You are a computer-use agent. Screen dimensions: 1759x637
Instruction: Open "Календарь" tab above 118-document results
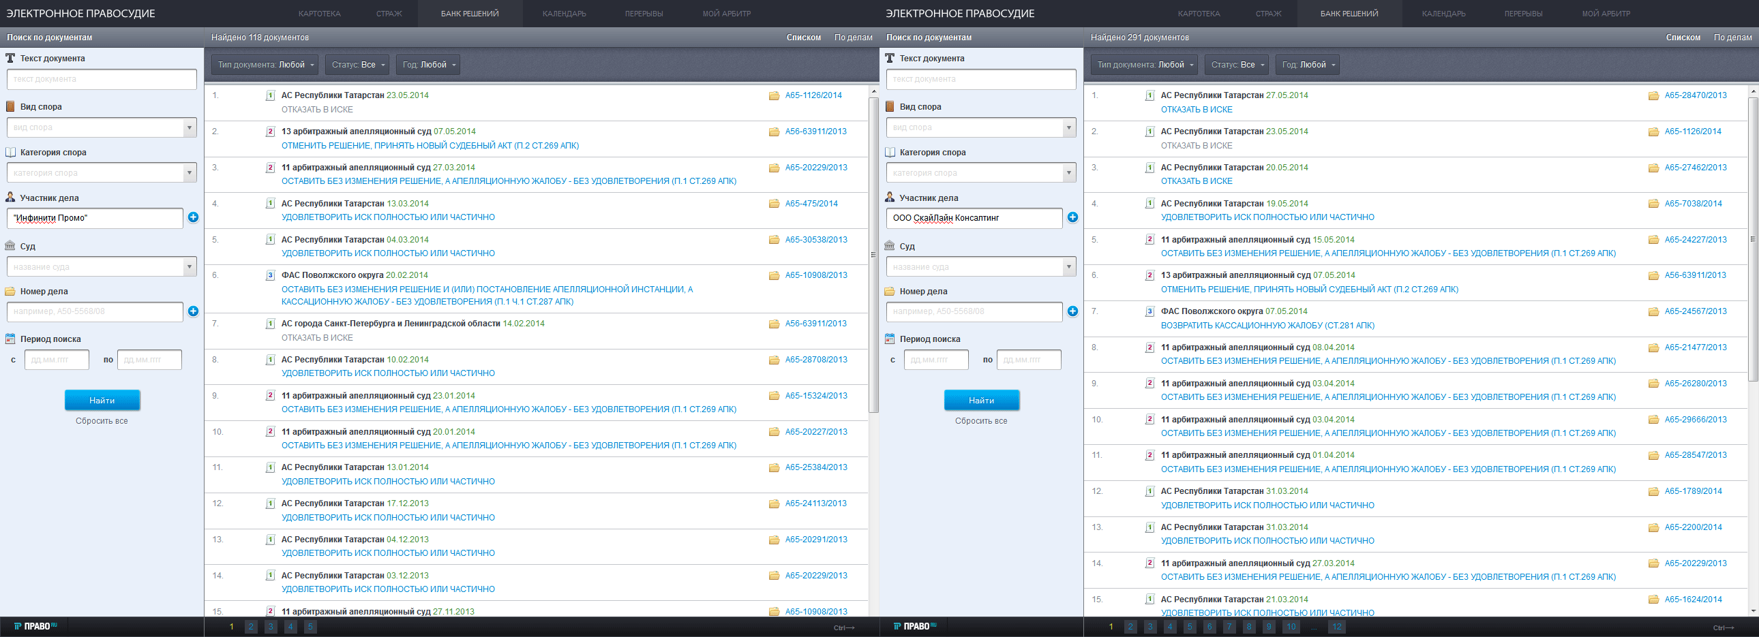[565, 14]
